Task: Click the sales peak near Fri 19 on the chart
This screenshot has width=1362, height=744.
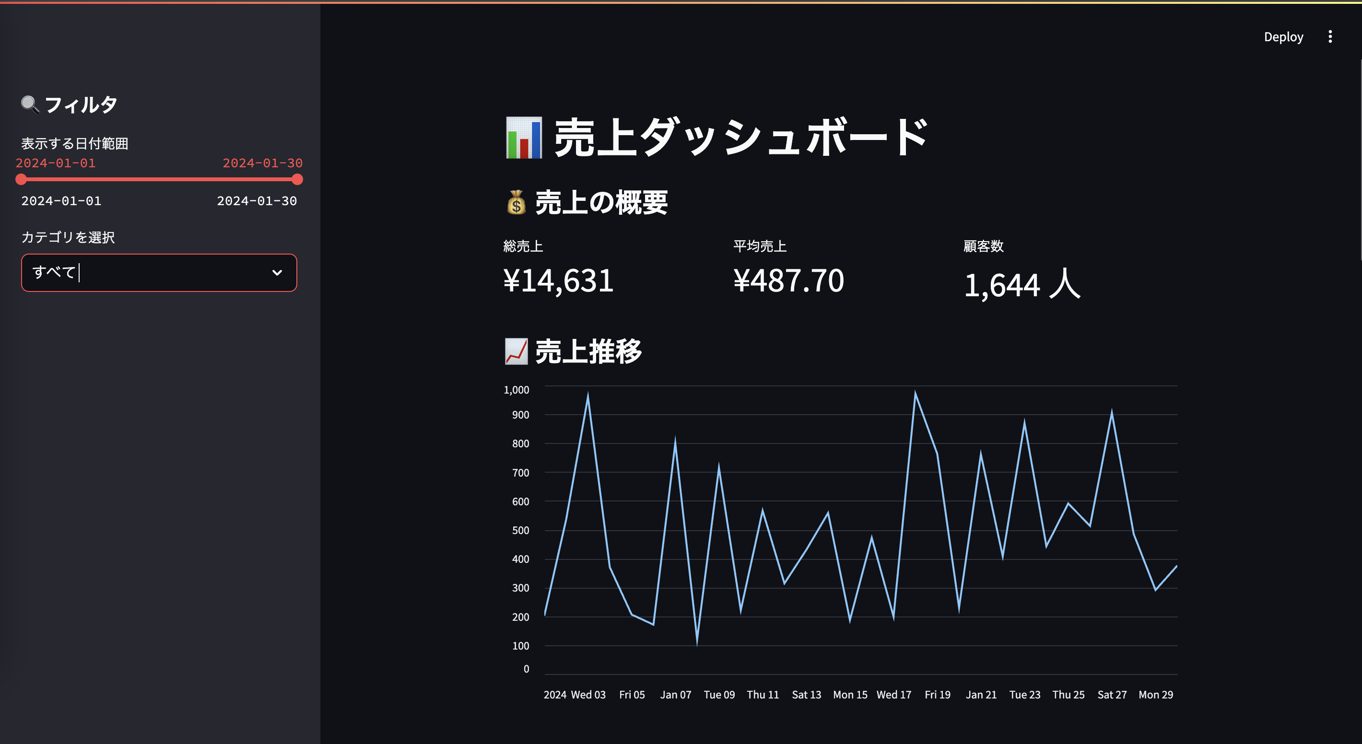Action: (x=914, y=391)
